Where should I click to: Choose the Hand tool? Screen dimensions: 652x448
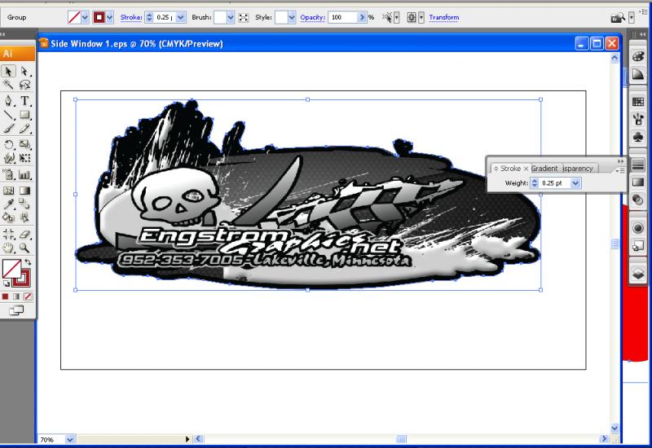8,248
